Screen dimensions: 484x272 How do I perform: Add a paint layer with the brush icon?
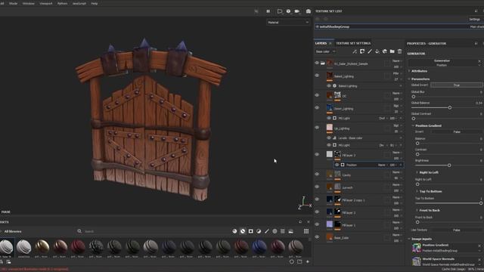pos(370,51)
